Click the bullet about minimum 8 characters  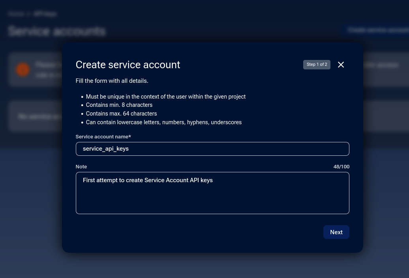pyautogui.click(x=119, y=105)
